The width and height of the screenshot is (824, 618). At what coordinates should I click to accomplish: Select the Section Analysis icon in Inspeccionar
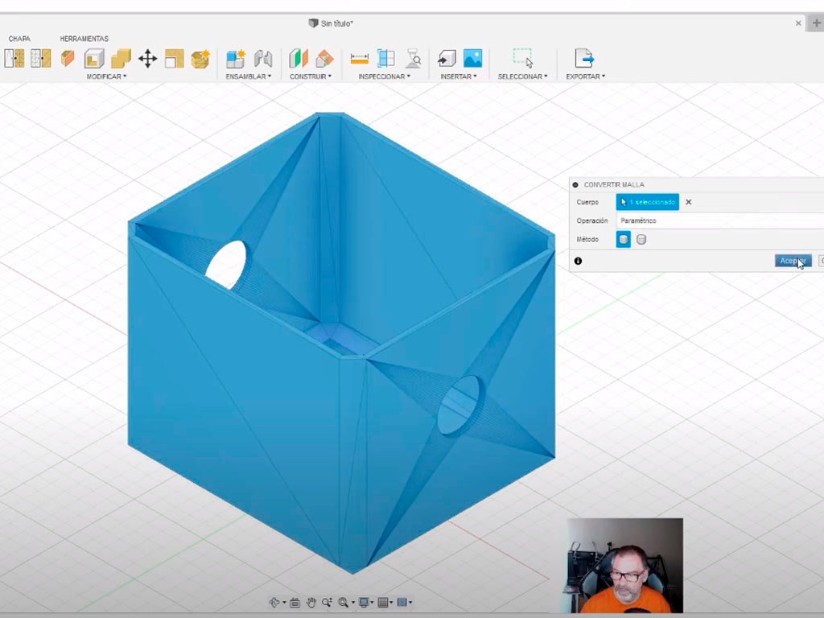coord(386,58)
